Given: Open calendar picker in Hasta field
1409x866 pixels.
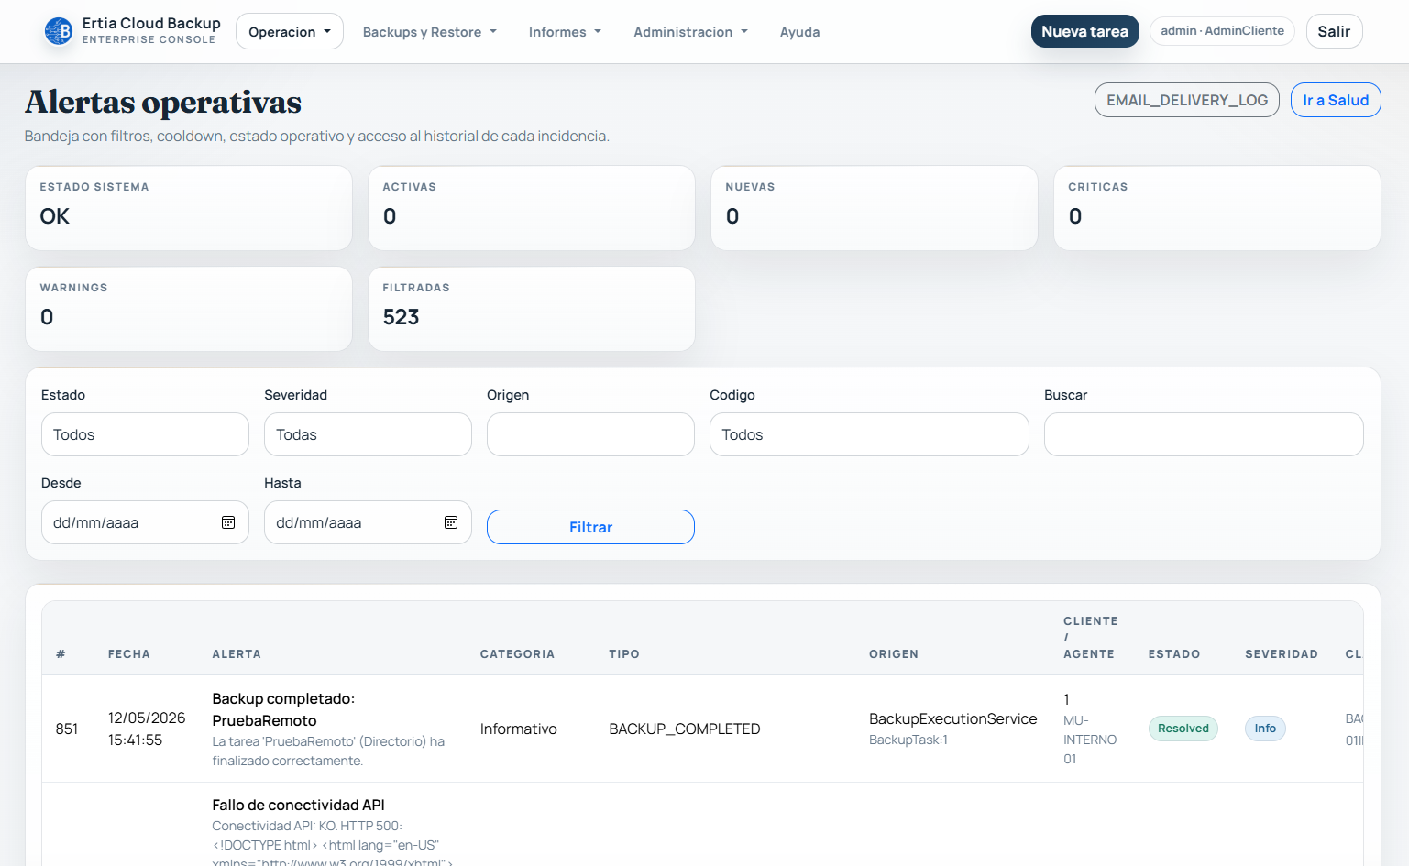Looking at the screenshot, I should 451,522.
